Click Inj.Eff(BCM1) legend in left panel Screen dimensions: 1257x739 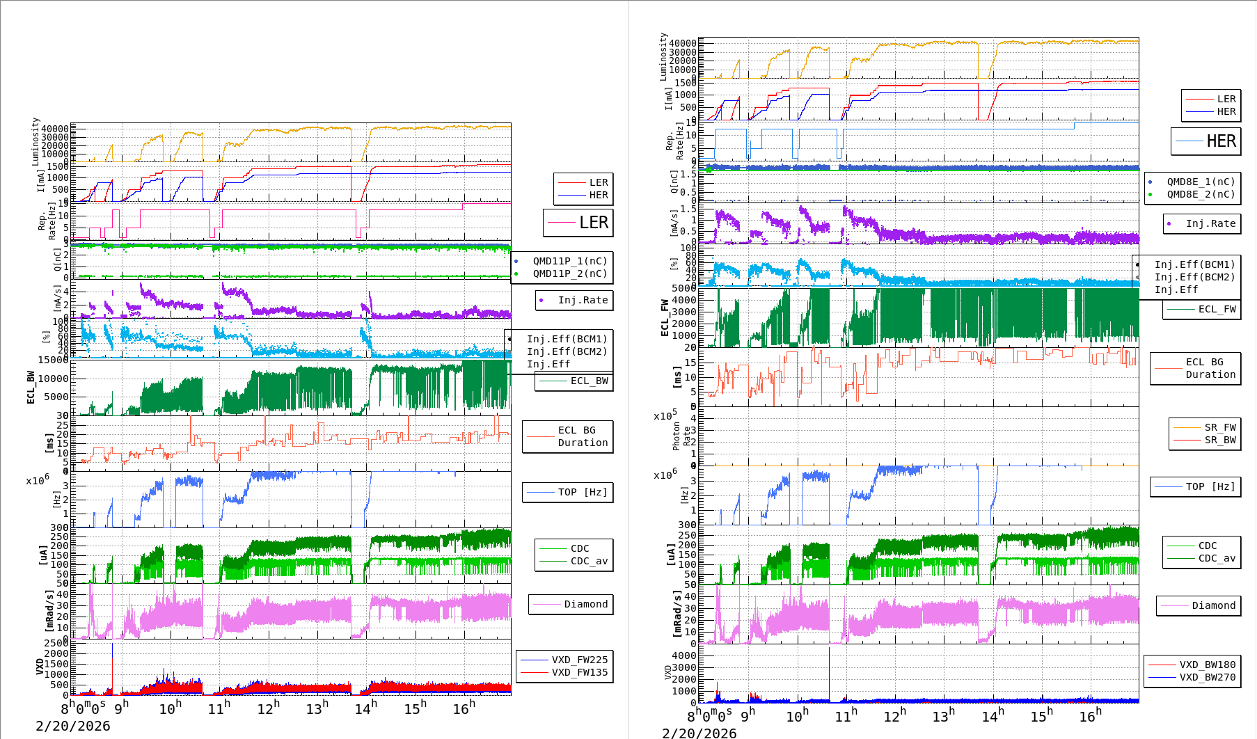[x=567, y=339]
